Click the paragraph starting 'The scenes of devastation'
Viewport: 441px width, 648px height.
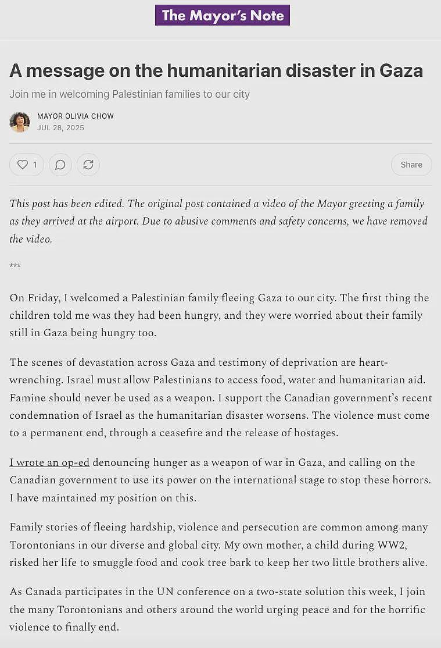pyautogui.click(x=221, y=397)
